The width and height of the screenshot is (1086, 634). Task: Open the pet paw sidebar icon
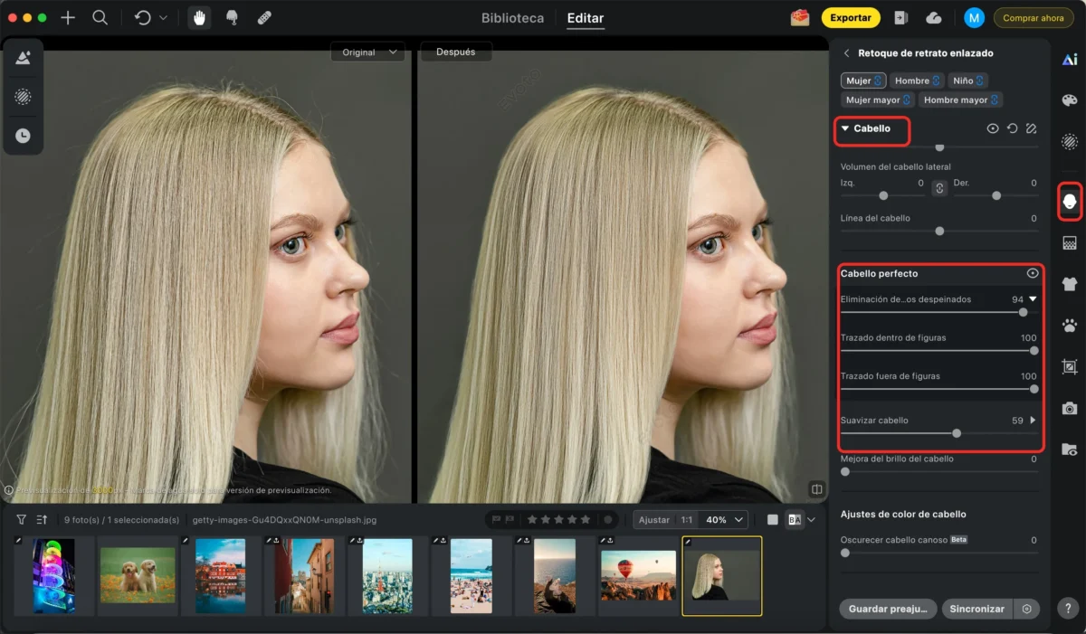click(x=1069, y=325)
